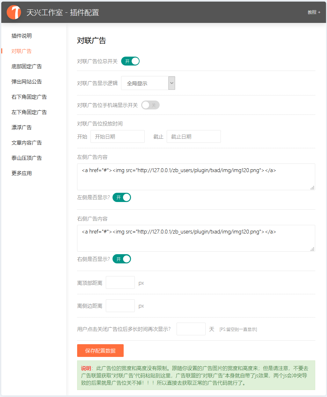Open 漂浮广告 in sidebar

[x=22, y=128]
